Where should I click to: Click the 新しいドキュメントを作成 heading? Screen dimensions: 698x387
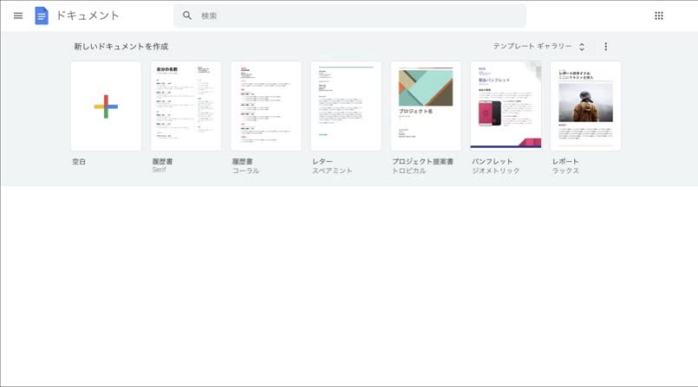pos(121,46)
